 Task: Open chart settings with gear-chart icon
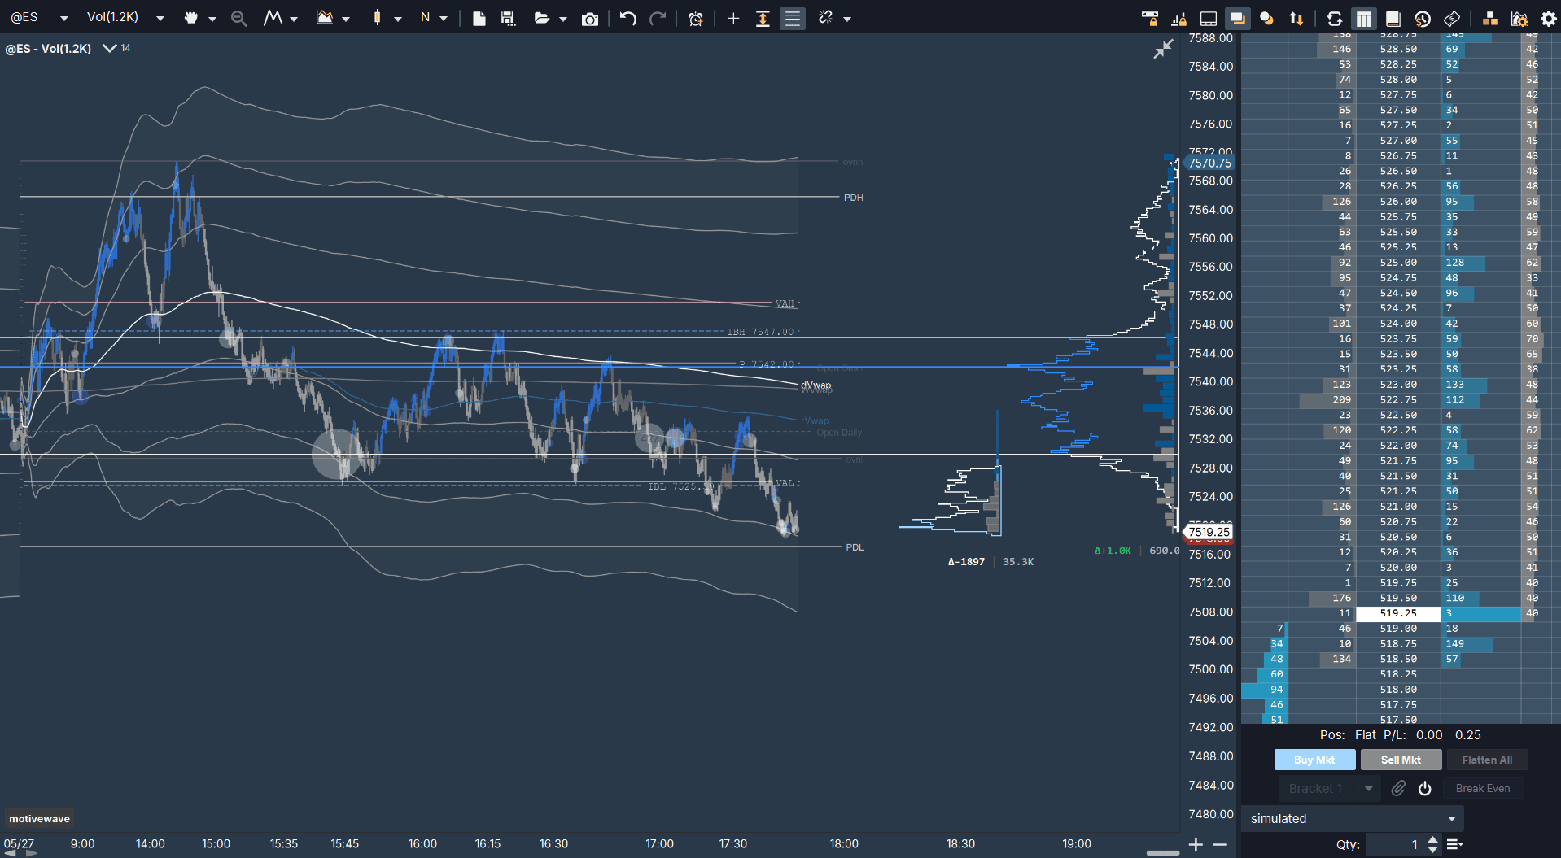pyautogui.click(x=1519, y=19)
